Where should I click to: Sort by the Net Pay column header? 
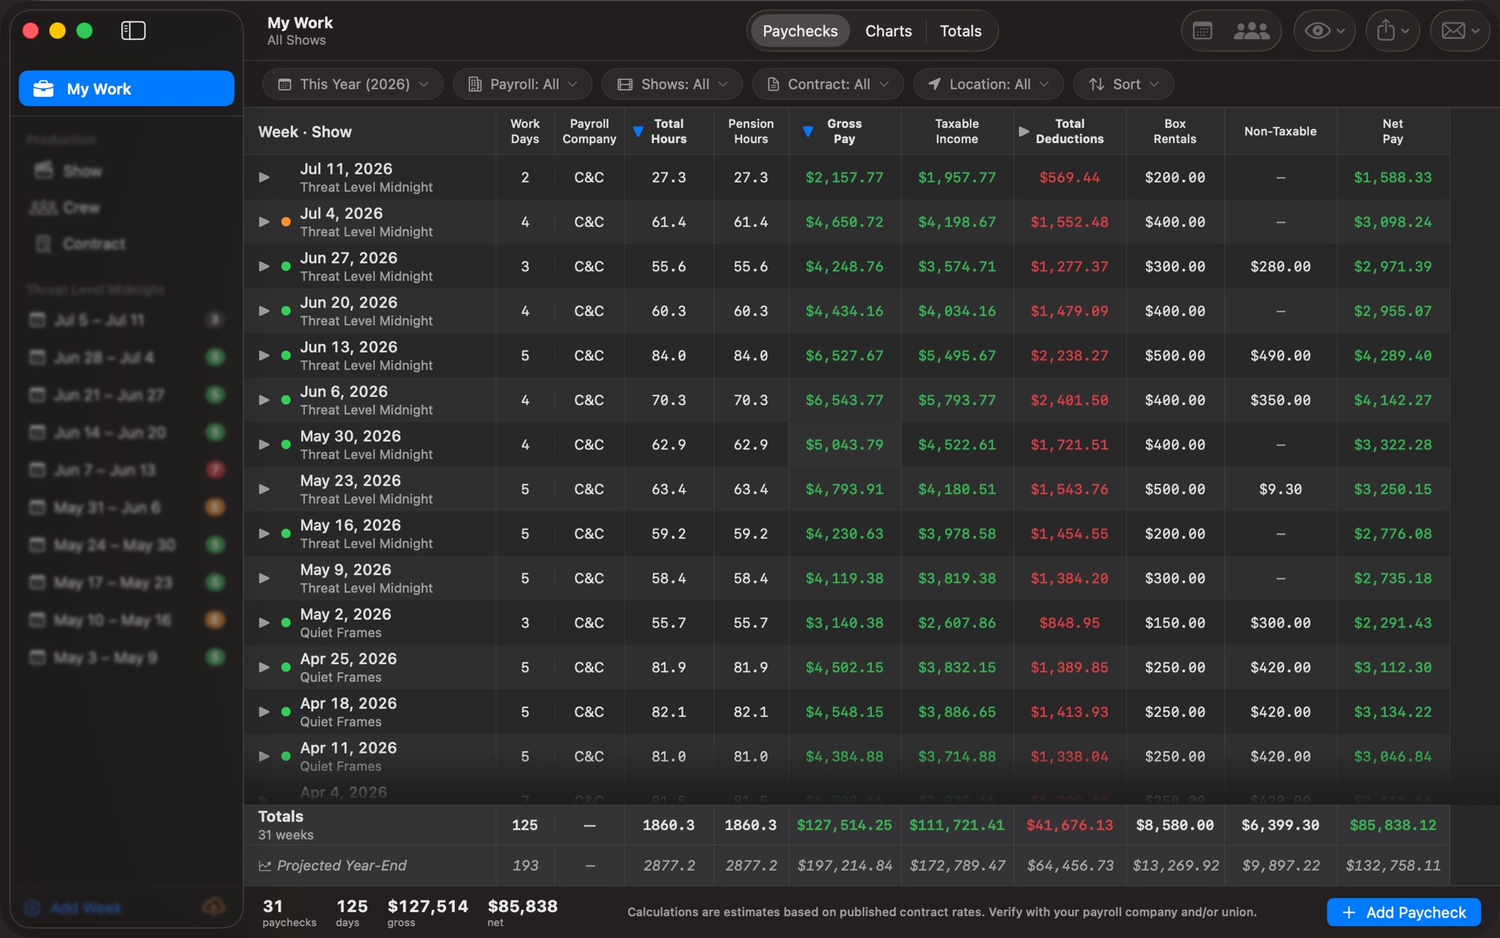coord(1392,131)
